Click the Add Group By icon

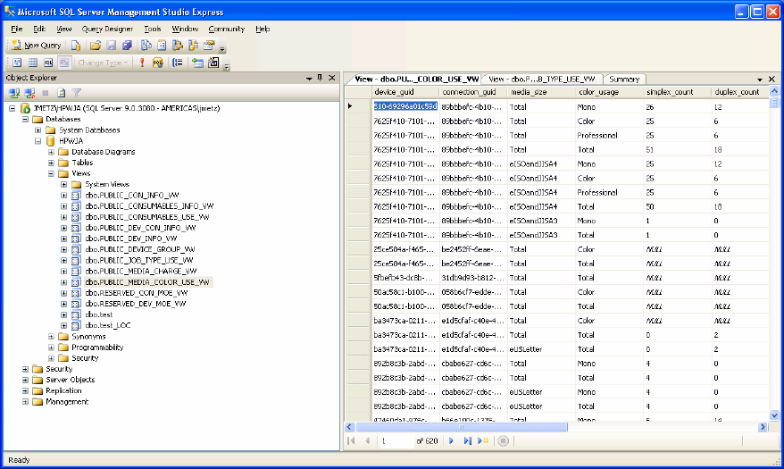(178, 63)
